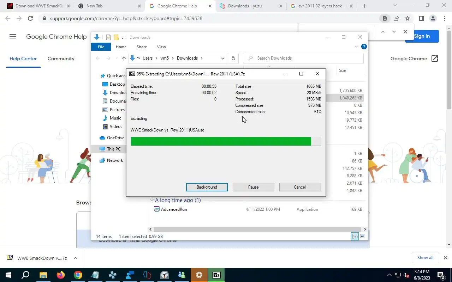452x282 pixels.
Task: Open the yuzu emulator taskbar icon
Action: coord(147,275)
